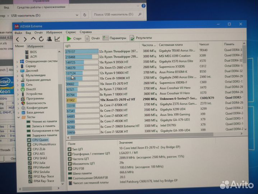Expand the Операционная система node
The width and height of the screenshot is (258, 194).
click(17, 62)
